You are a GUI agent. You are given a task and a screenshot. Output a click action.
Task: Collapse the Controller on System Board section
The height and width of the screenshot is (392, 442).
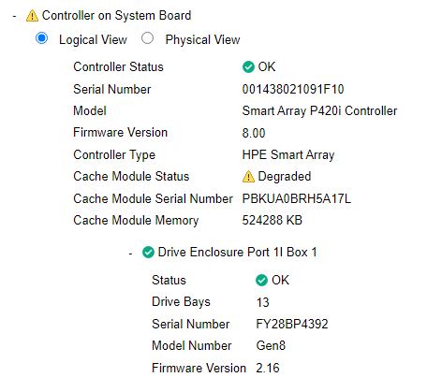(x=14, y=16)
